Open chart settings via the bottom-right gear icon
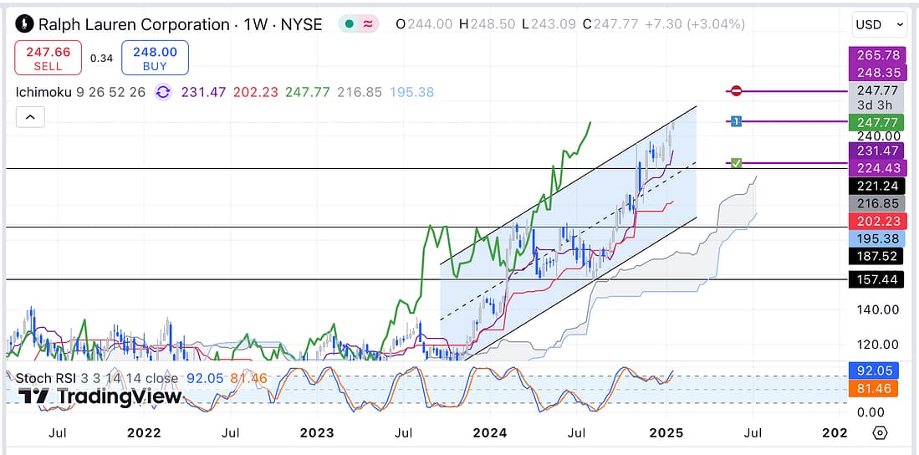Screen dimensions: 919x455 click(880, 432)
